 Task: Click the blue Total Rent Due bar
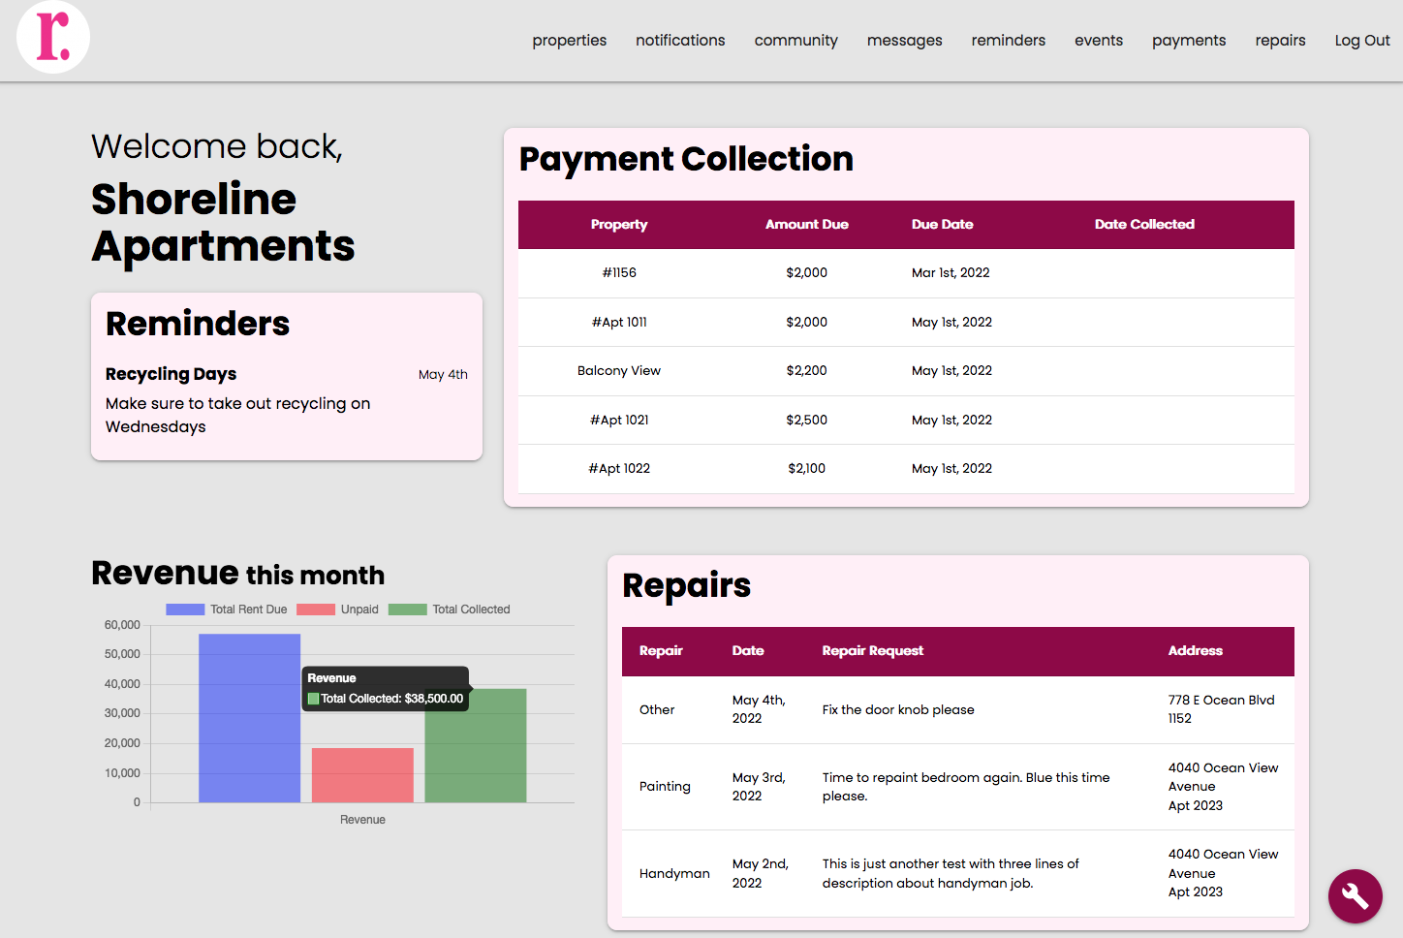tap(249, 718)
